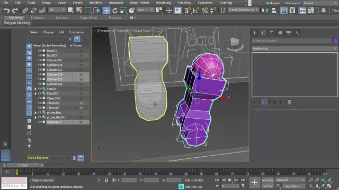Toggle the Angle Snap button

[x=196, y=11]
